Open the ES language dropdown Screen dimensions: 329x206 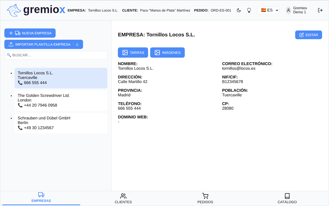click(268, 10)
